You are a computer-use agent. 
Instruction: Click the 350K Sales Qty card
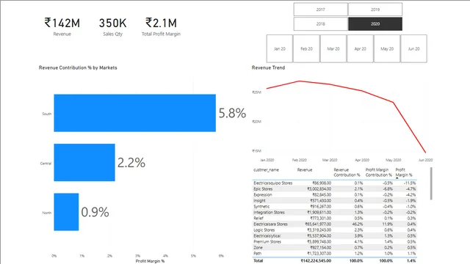point(112,26)
